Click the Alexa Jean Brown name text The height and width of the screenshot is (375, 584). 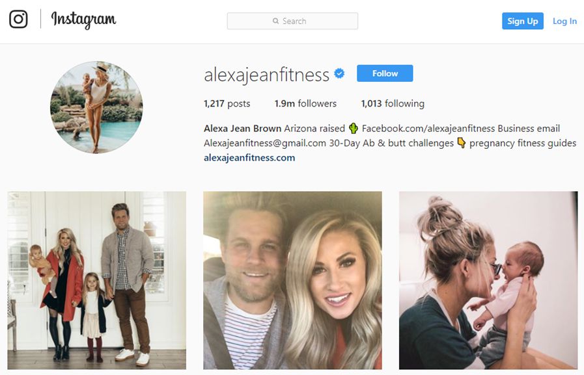242,129
